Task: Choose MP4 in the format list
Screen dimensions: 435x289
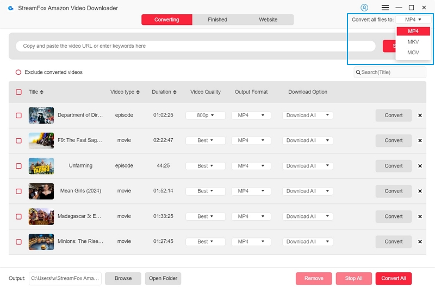Action: point(413,31)
